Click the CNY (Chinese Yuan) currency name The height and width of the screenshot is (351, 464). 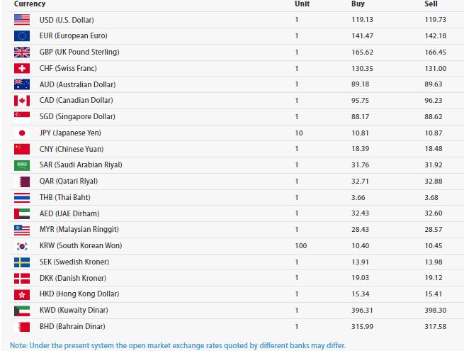point(72,149)
